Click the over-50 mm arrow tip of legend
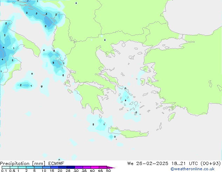Viewport: 222px width, 172px height. [x=111, y=167]
